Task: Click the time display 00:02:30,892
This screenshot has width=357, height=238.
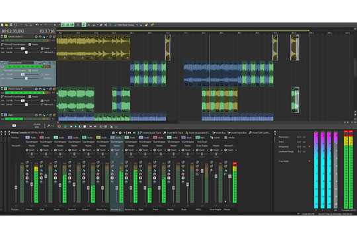Action: click(13, 31)
